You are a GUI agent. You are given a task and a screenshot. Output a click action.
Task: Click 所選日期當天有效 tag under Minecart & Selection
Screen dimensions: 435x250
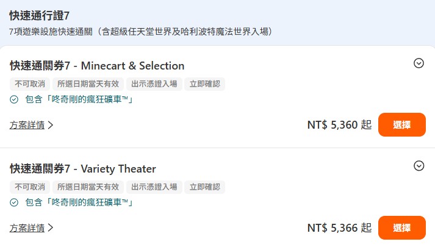[x=88, y=84]
